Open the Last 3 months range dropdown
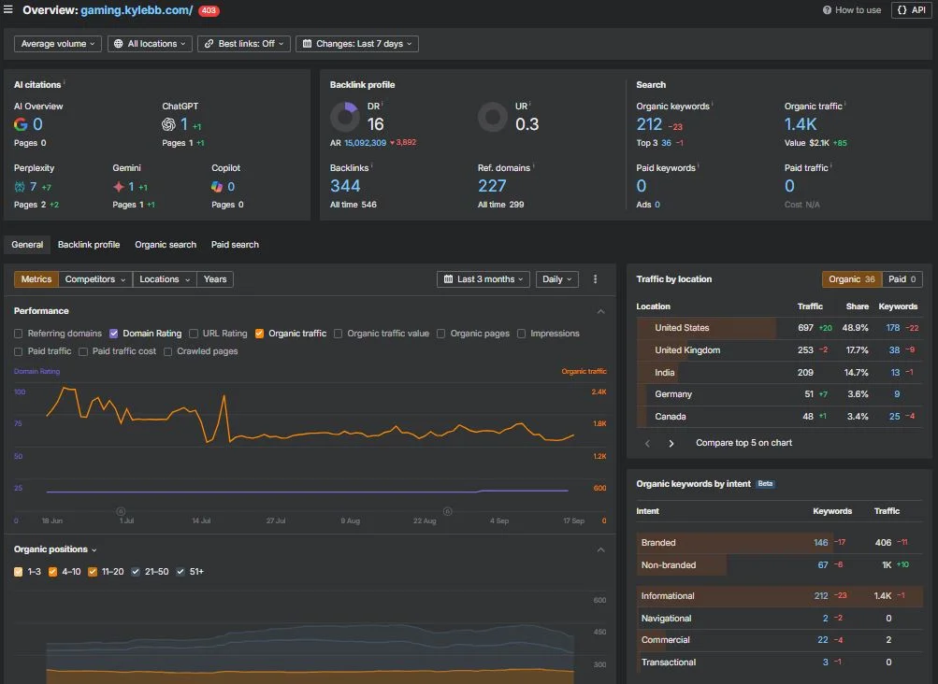This screenshot has height=684, width=938. pyautogui.click(x=483, y=279)
